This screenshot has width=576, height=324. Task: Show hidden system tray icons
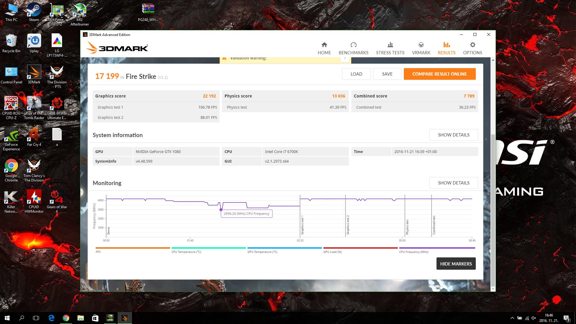point(512,318)
